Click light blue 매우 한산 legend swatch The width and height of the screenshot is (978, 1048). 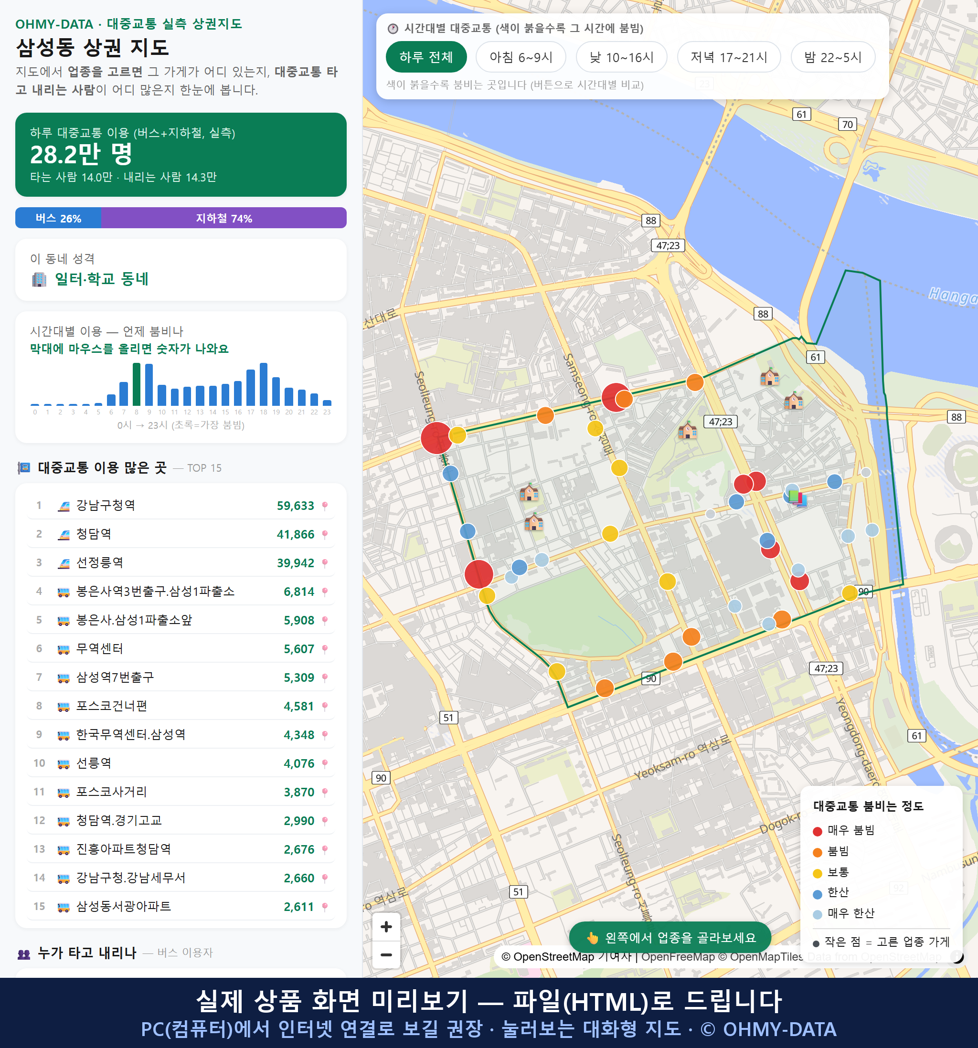pyautogui.click(x=817, y=915)
